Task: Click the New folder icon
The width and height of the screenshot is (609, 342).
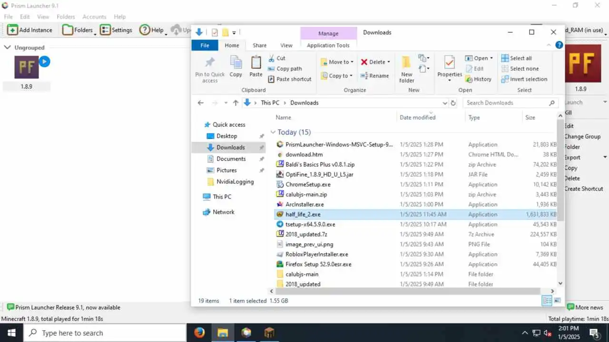Action: pos(406,62)
